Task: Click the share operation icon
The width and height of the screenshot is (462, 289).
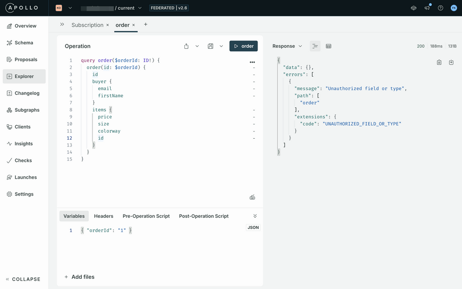Action: coord(186,46)
